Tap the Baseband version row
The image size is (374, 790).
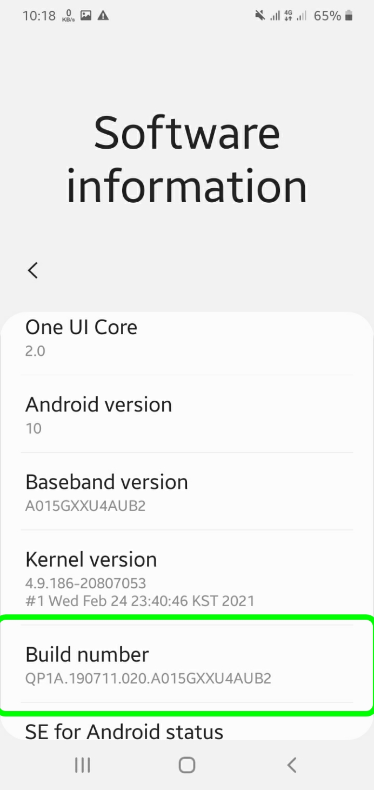[x=187, y=492]
